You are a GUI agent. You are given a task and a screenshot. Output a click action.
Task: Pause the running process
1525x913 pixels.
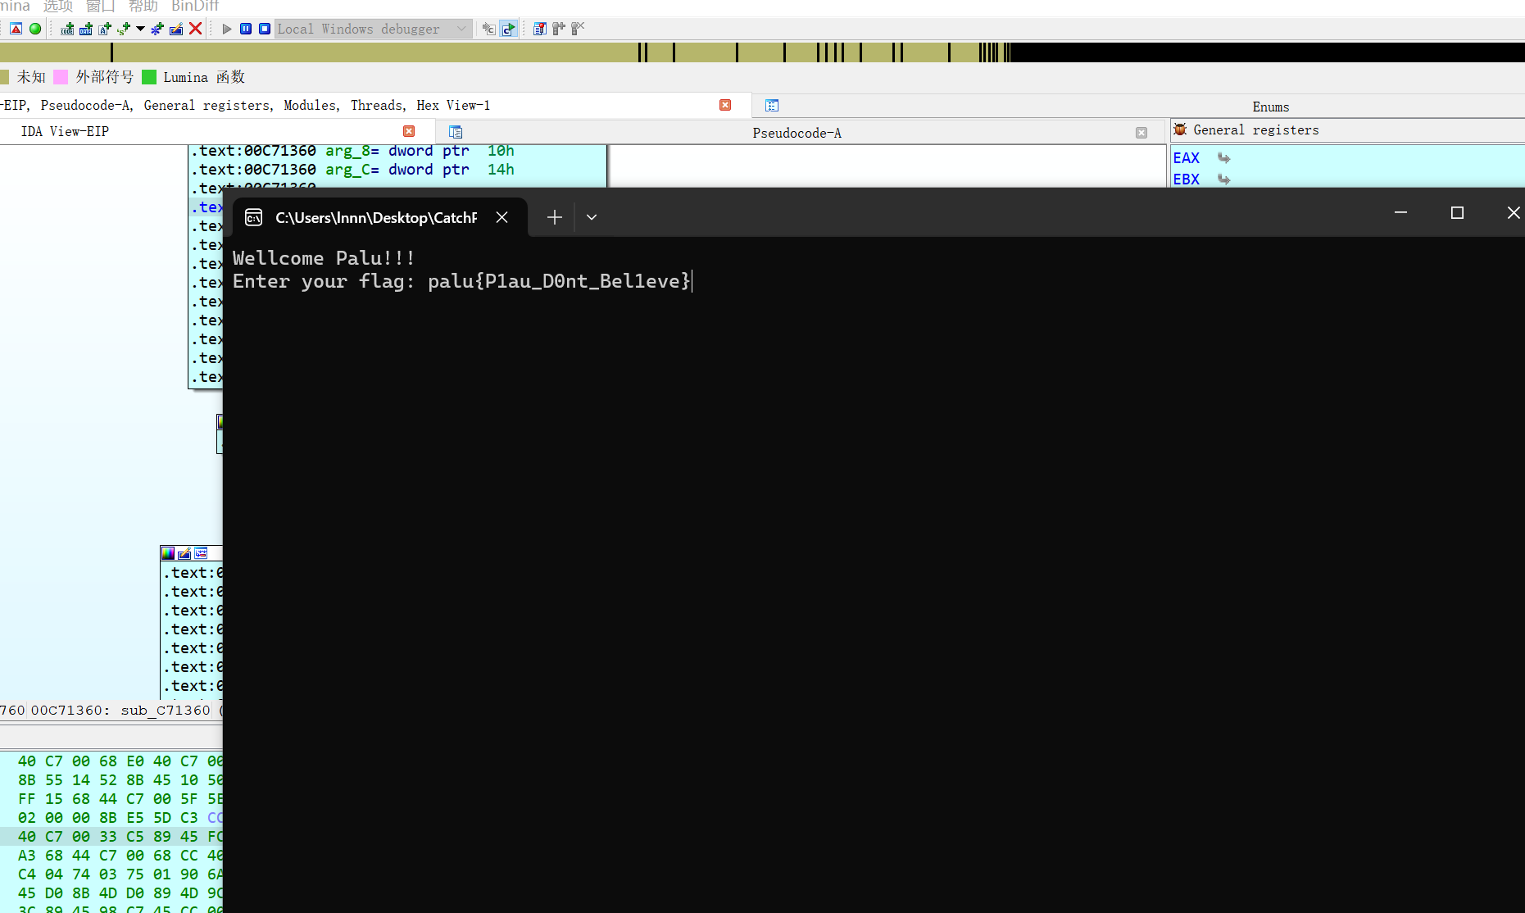pos(246,29)
